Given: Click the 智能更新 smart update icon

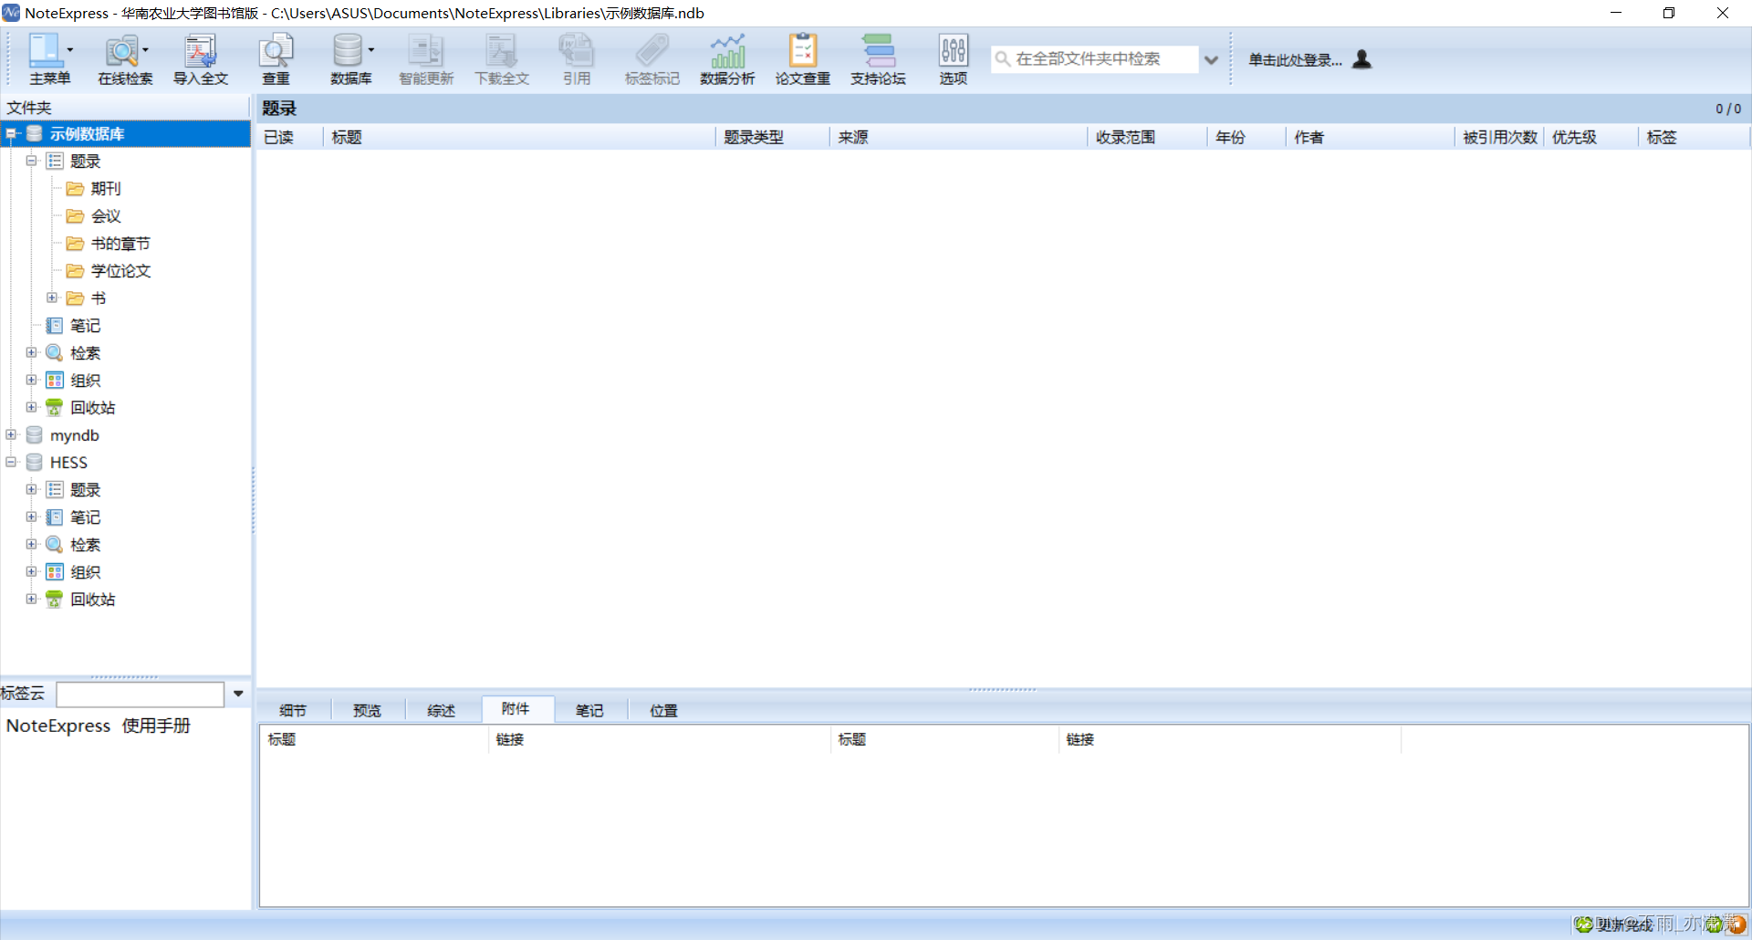Looking at the screenshot, I should [426, 52].
